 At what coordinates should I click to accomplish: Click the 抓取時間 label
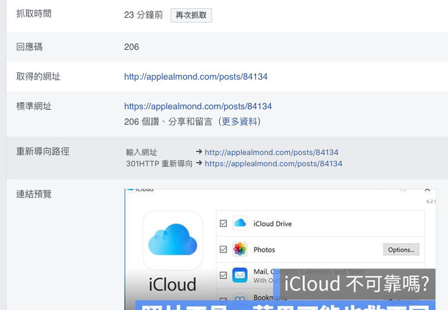click(x=34, y=14)
